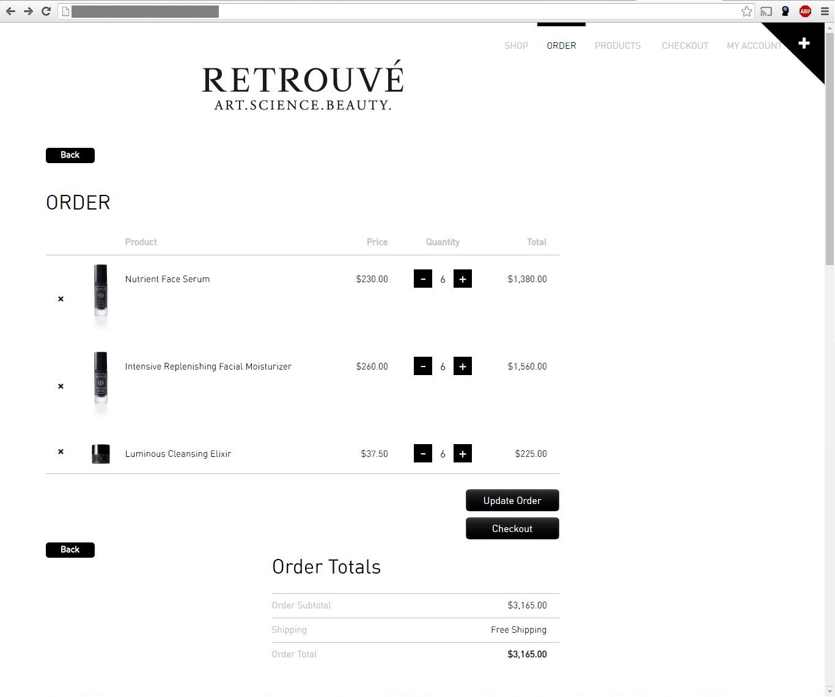Open the Chrome hamburger menu
Viewport: 835px width, 697px height.
pyautogui.click(x=825, y=11)
